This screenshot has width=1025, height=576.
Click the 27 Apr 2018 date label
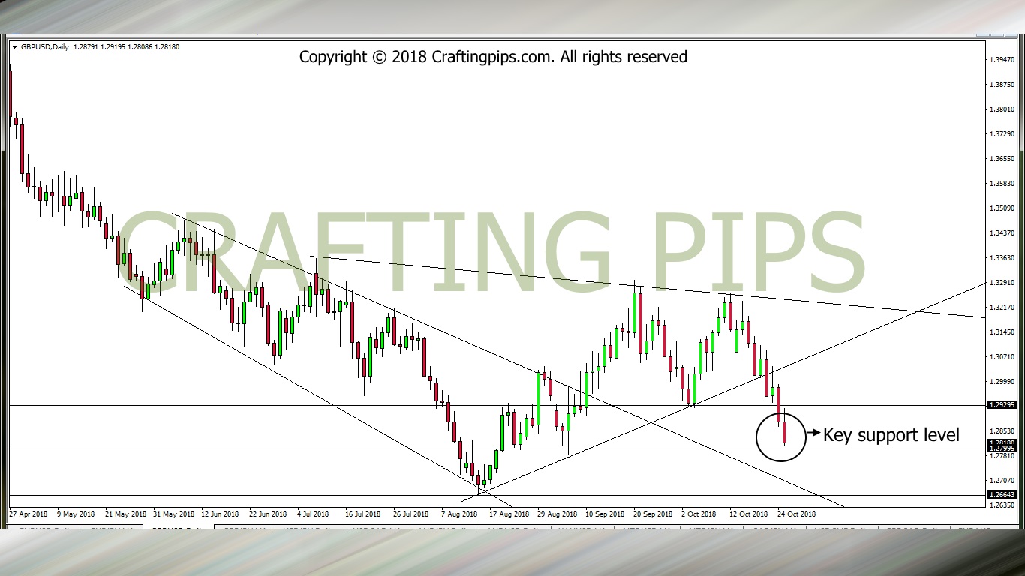[x=28, y=514]
